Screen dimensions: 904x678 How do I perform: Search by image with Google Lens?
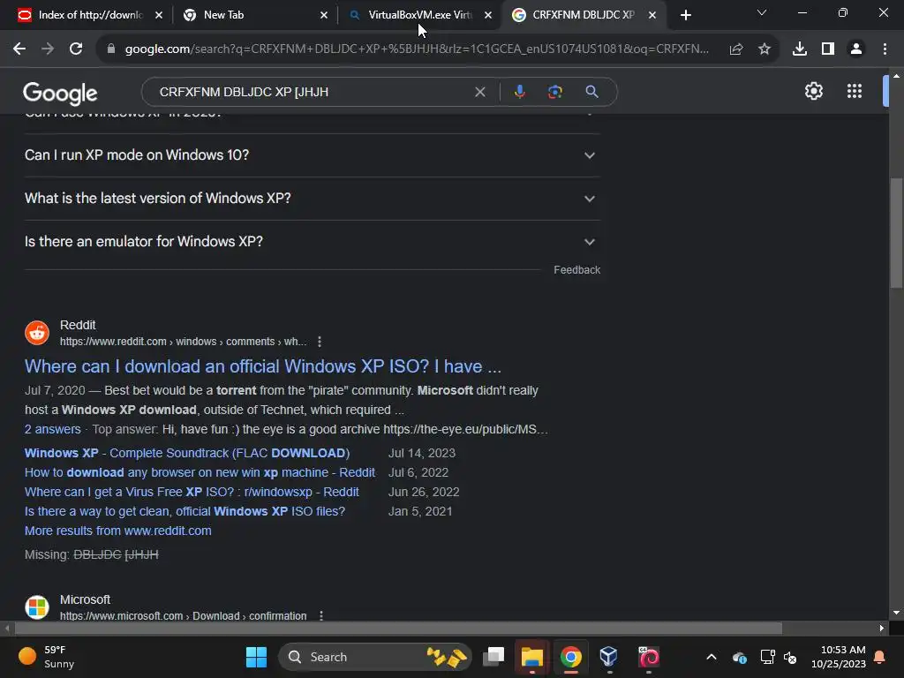554,92
